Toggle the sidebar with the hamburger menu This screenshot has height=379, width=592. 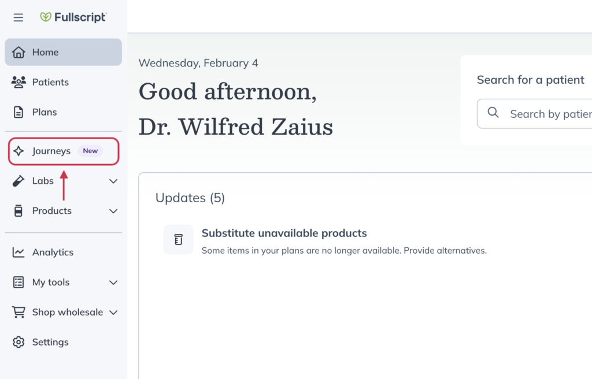click(x=18, y=17)
